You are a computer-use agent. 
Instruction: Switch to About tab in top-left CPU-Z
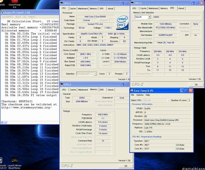tap(111, 9)
